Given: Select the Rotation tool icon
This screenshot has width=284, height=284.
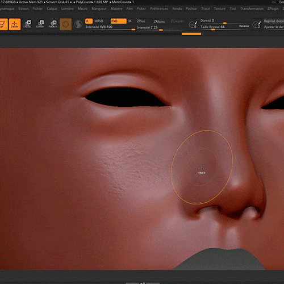Looking at the screenshot, I should (53, 24).
